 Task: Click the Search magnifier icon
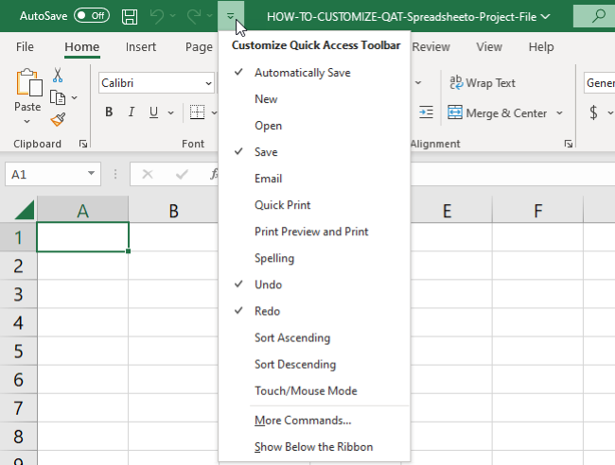point(596,16)
